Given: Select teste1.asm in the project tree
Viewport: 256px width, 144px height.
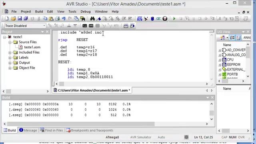Looking at the screenshot, I should click(32, 47).
